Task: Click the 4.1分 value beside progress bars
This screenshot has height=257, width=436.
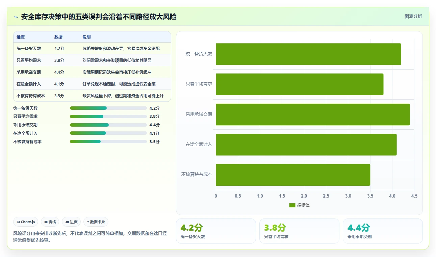Action: pyautogui.click(x=154, y=133)
